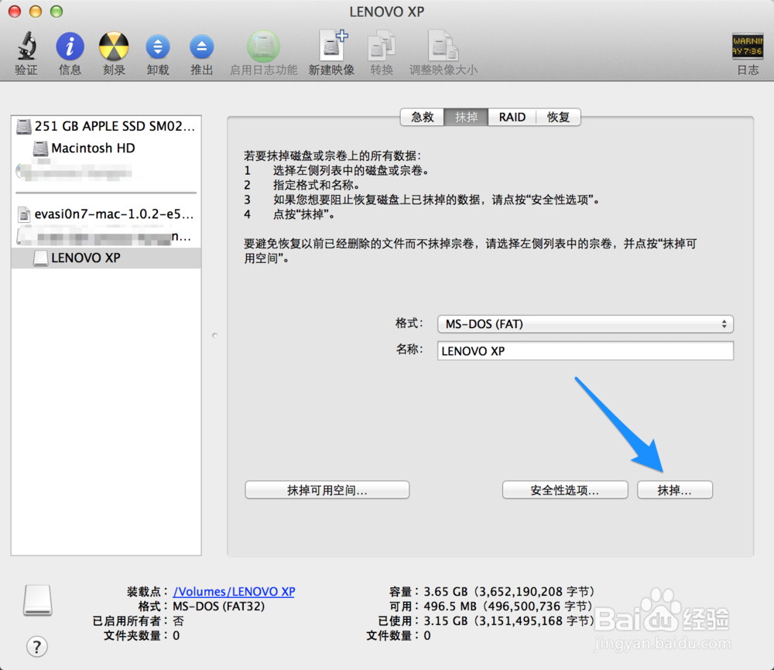774x670 pixels.
Task: Click Erase Free Space (抹掉可用空间…) button
Action: coord(327,490)
